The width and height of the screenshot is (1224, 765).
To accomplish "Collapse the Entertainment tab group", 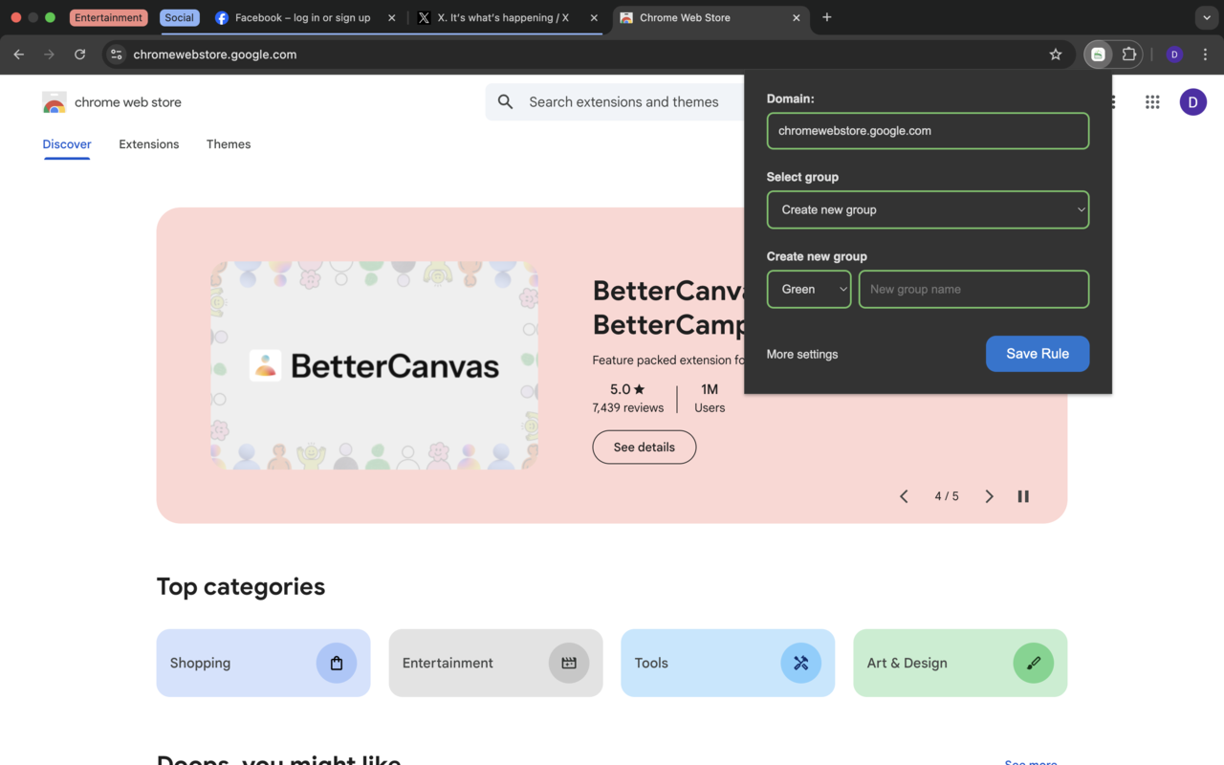I will tap(109, 17).
